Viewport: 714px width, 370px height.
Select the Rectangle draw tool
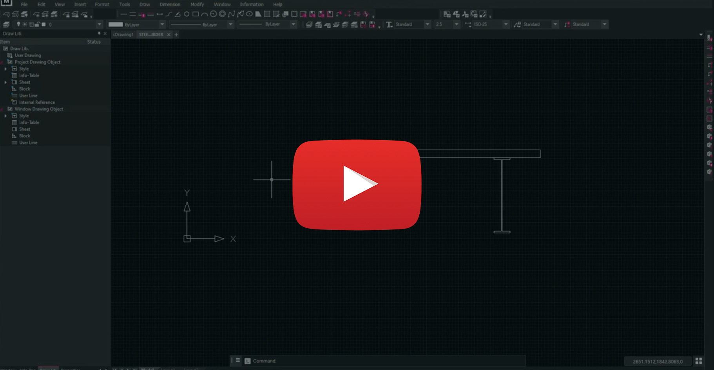point(196,14)
